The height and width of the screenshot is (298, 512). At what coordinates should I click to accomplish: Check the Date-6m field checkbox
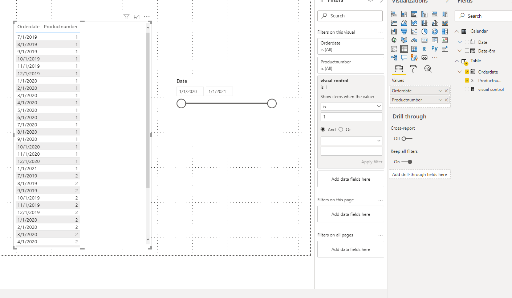pos(467,51)
